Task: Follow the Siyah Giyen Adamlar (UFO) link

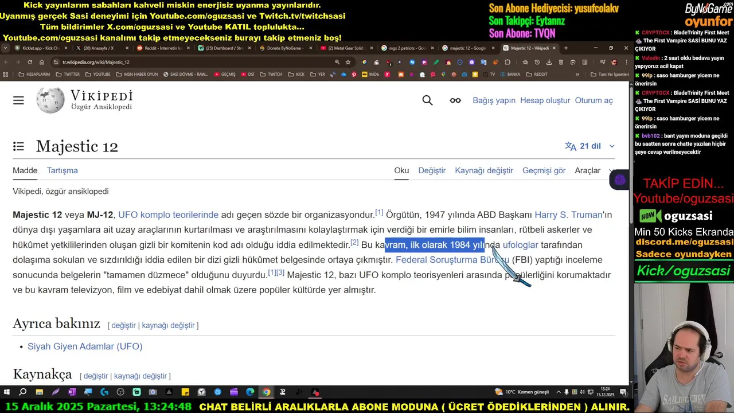Action: (x=85, y=346)
